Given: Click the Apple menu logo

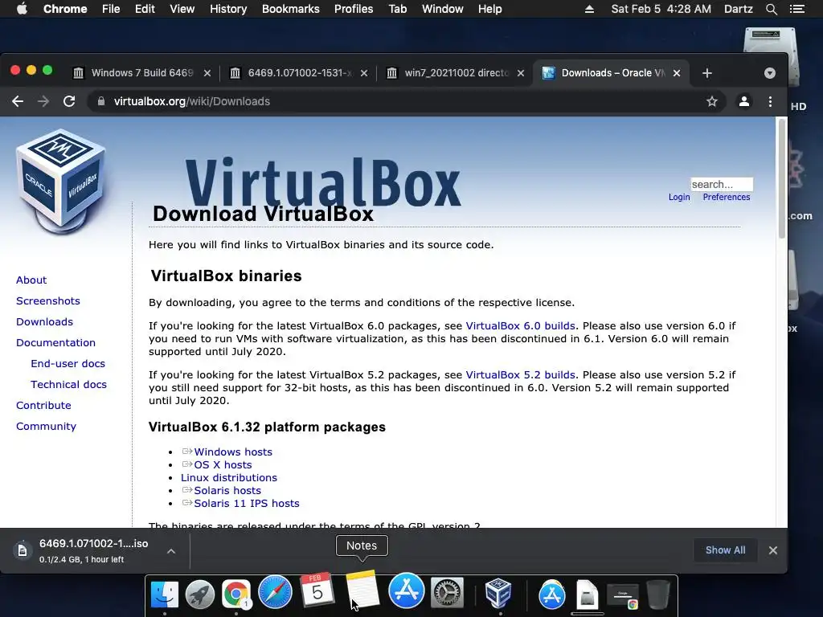Looking at the screenshot, I should [22, 9].
